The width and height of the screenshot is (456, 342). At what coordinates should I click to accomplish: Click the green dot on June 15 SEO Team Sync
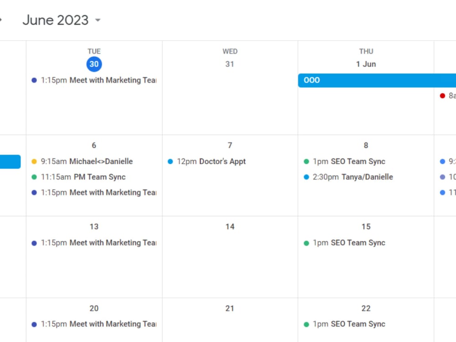(306, 243)
